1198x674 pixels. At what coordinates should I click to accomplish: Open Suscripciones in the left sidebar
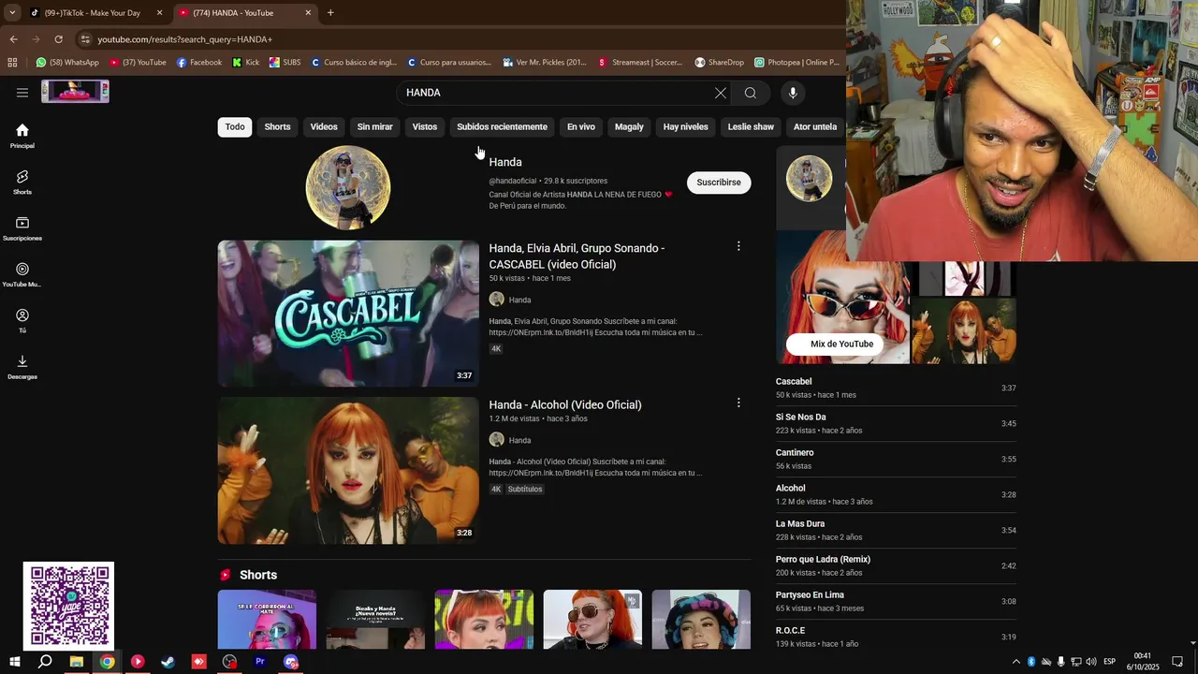(22, 228)
